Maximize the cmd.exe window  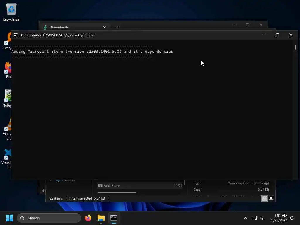point(277,35)
